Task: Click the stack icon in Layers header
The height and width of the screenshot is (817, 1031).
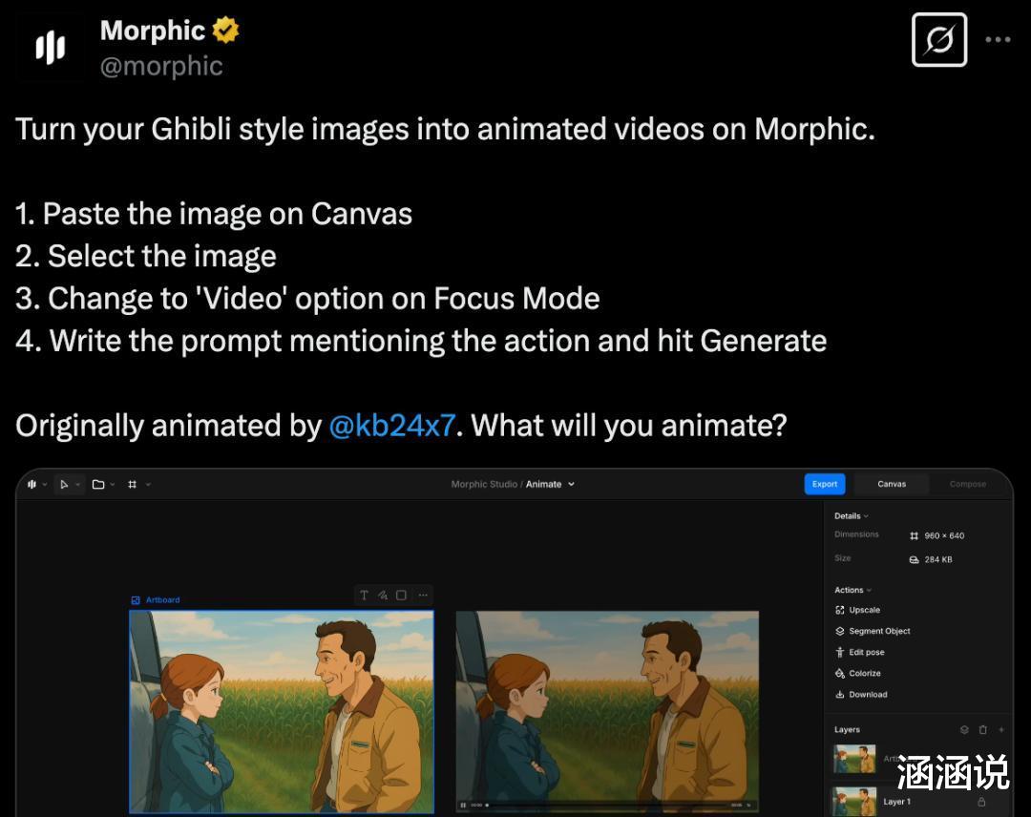Action: pyautogui.click(x=964, y=729)
